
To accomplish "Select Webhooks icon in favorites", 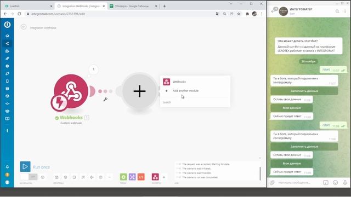I will (x=155, y=177).
